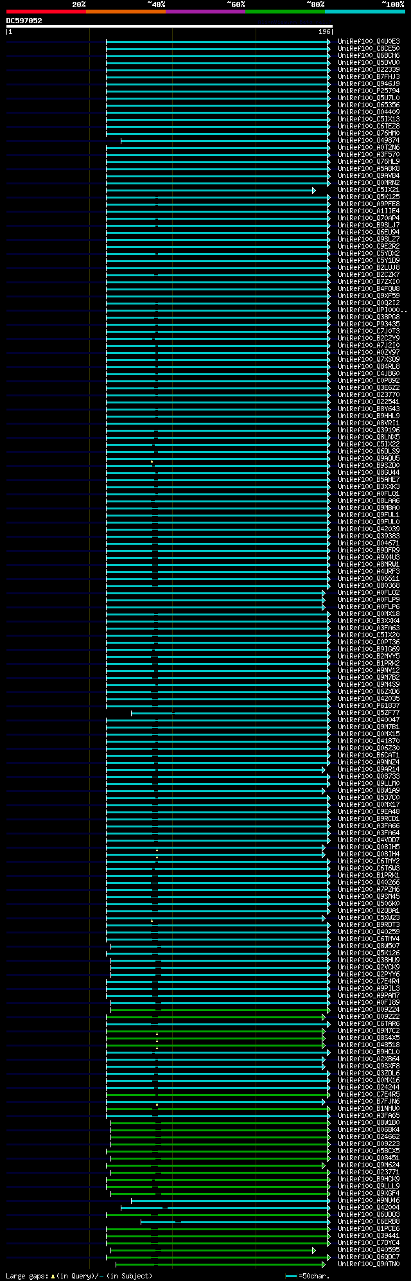Click UniRef100_Q506K0 label
Screen dimensions: 411x1281
[x=369, y=903]
